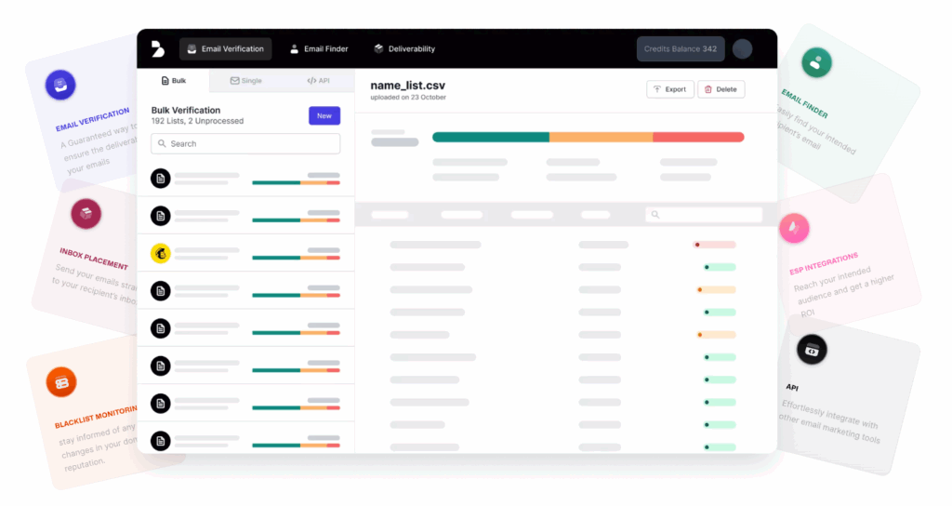The image size is (952, 506).
Task: Click the purple Email Verification feature icon
Action: coord(60,85)
